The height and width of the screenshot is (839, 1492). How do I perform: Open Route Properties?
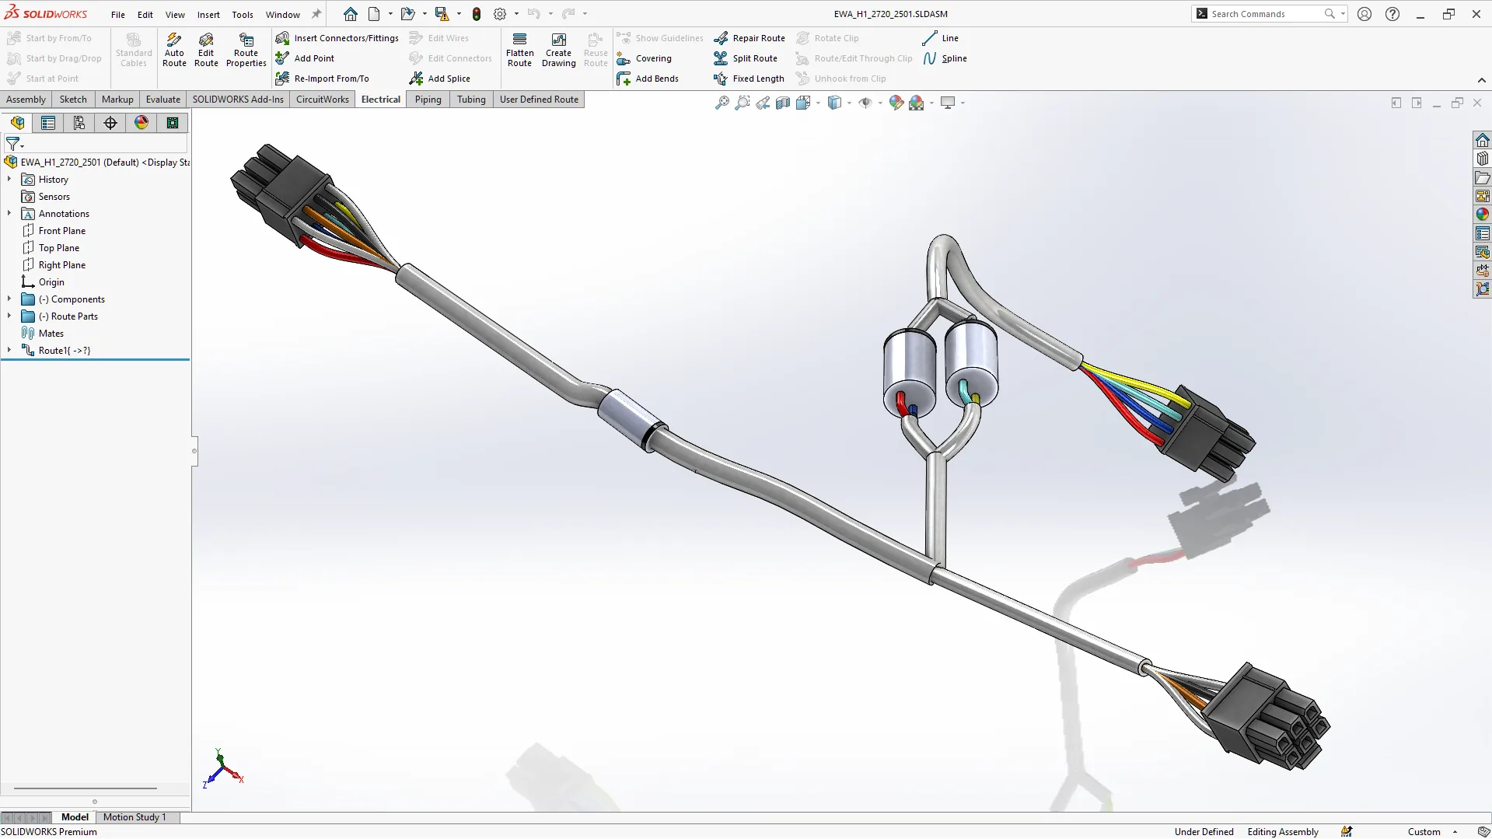[246, 48]
